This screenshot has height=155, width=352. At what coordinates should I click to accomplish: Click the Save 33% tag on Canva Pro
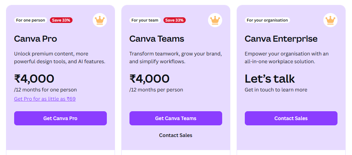pos(61,20)
